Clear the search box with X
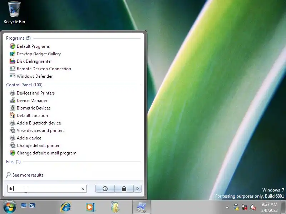 coord(83,189)
